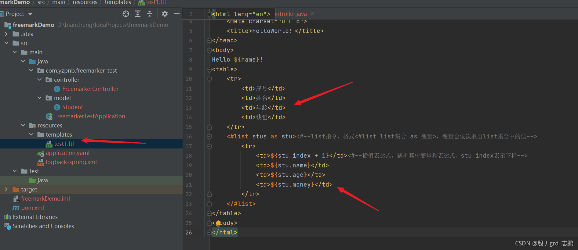Open freemarkDemo.iml file

tap(45, 198)
